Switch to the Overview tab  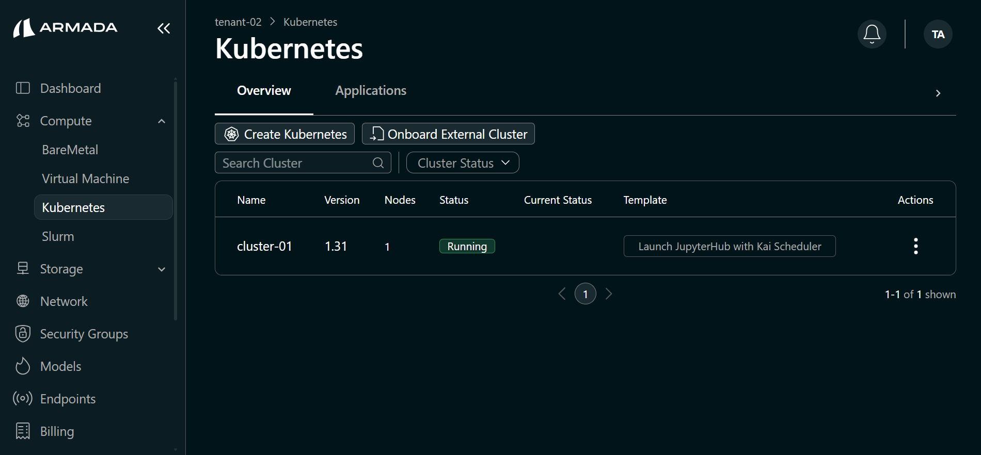point(264,91)
